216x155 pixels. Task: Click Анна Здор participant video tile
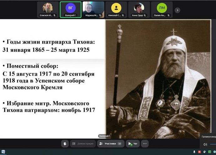[139, 10]
